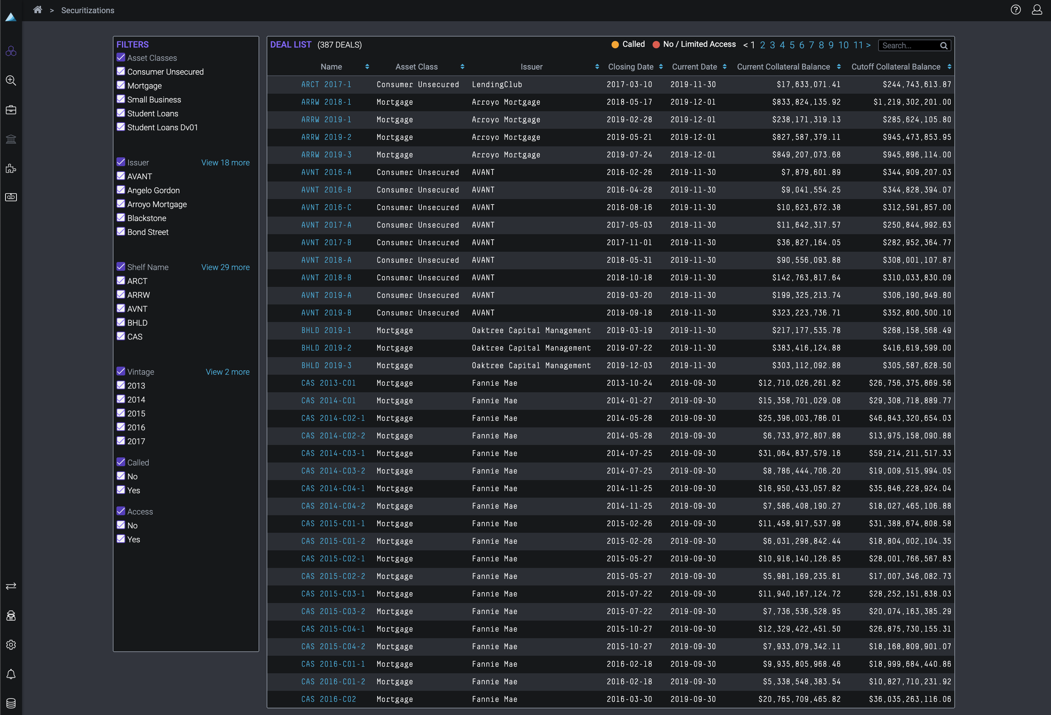1051x715 pixels.
Task: Click View 18 more issuers link
Action: point(225,163)
